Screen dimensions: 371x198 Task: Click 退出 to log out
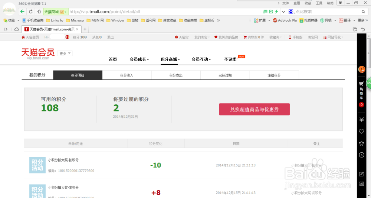pyautogui.click(x=110, y=37)
